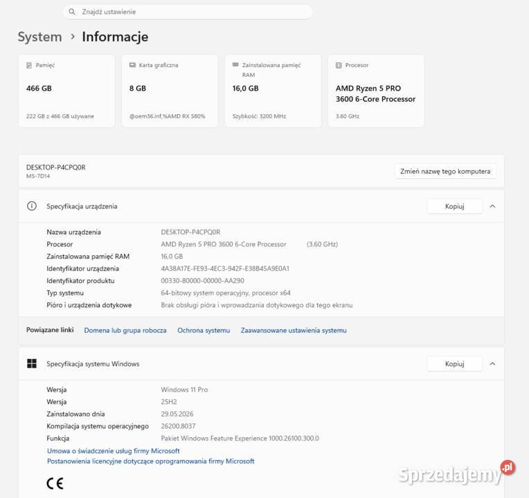Select the device ID 4A38A17E-FE93-4EC3-942F-E38B45A9E0A1

coord(225,268)
